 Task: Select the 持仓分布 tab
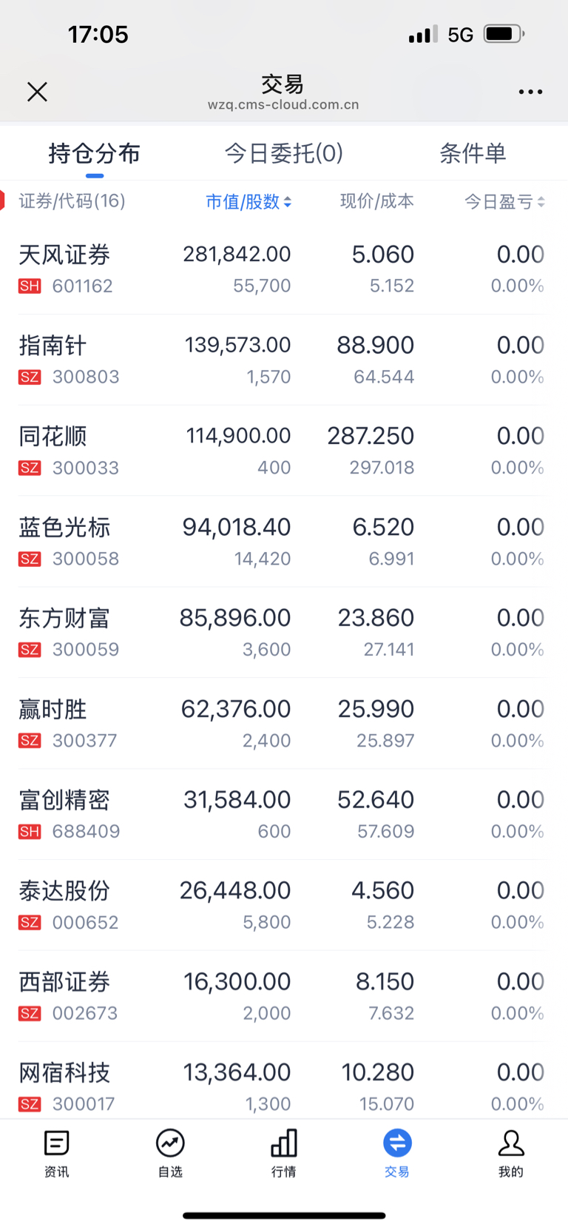(95, 153)
